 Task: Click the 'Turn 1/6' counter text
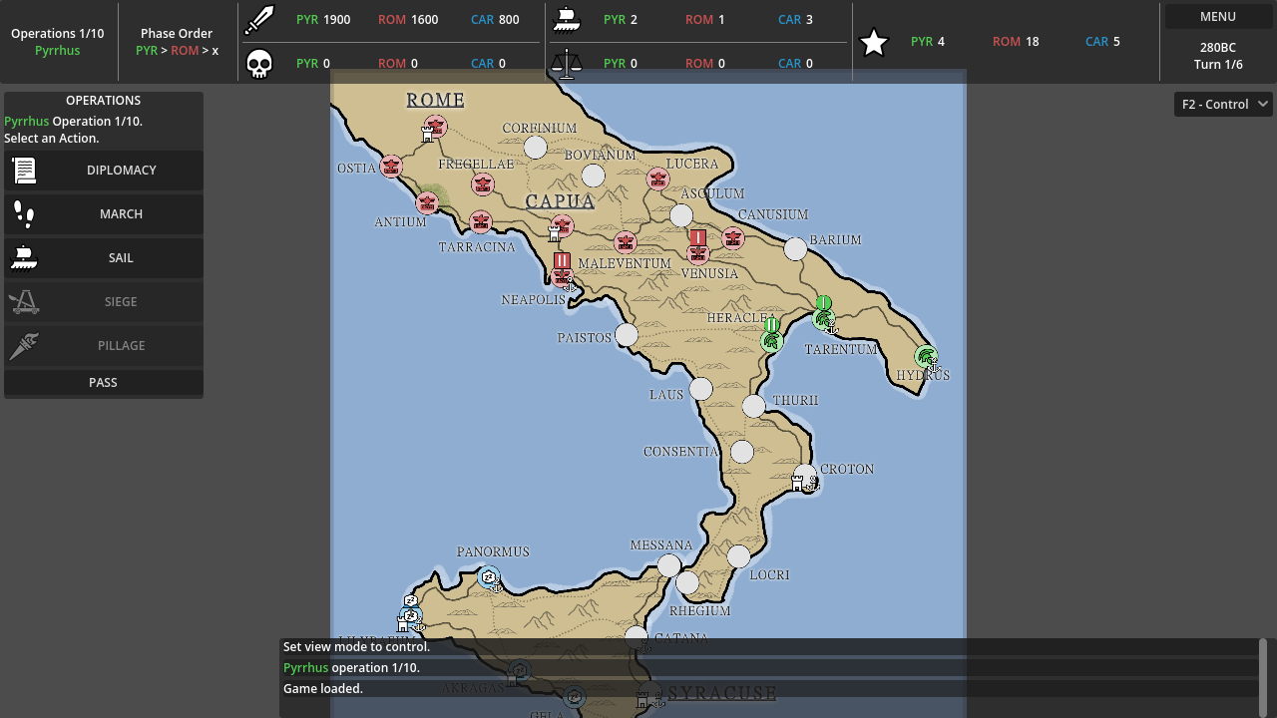(x=1218, y=65)
